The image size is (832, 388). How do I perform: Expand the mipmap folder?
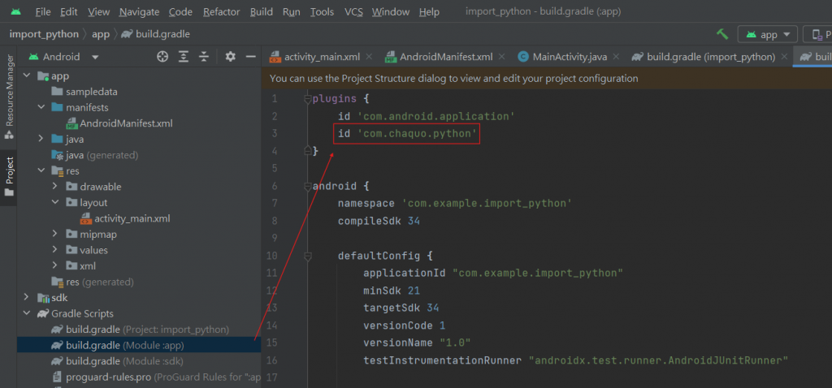pyautogui.click(x=56, y=235)
